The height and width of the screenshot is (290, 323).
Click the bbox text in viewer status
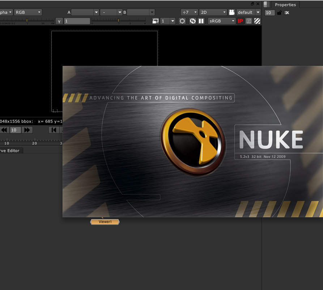[x=27, y=121]
